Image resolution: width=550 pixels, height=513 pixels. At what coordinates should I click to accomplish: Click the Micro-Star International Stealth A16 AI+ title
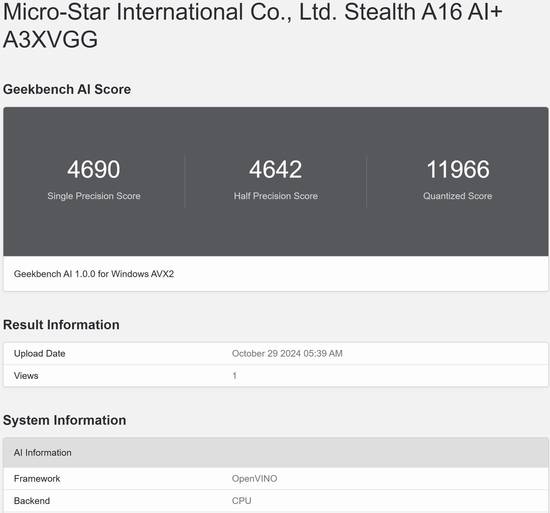(x=252, y=25)
